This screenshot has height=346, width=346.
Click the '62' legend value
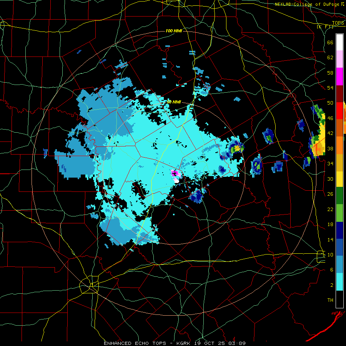330,58
